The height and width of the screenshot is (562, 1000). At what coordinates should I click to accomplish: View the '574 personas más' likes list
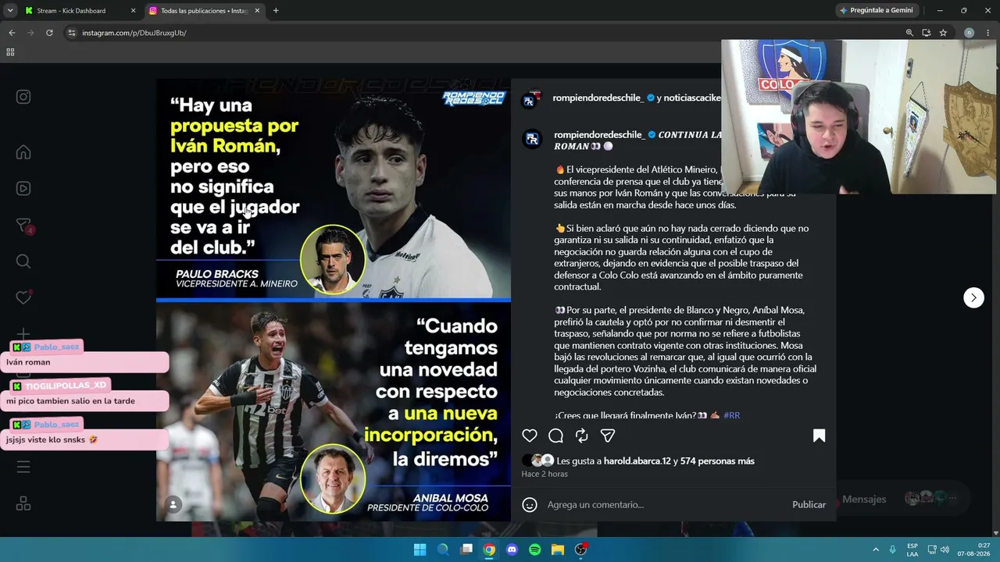(x=717, y=461)
